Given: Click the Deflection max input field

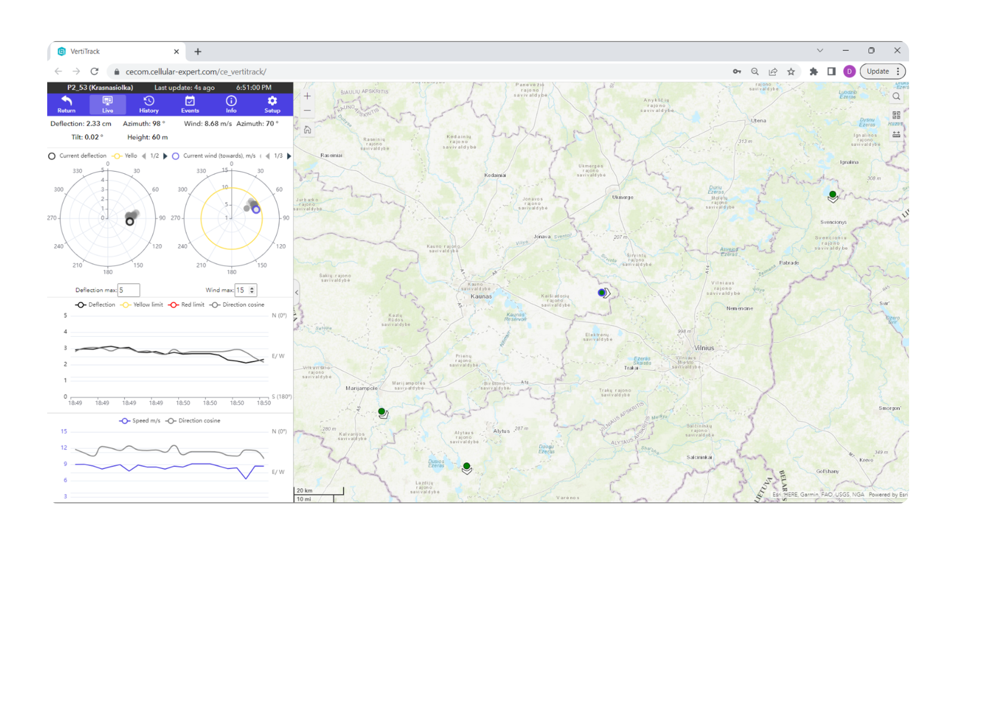Looking at the screenshot, I should coord(129,290).
